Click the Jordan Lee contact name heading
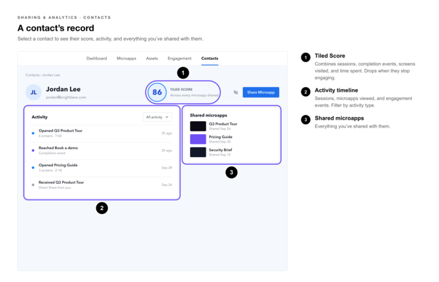The height and width of the screenshot is (282, 439). tap(64, 89)
